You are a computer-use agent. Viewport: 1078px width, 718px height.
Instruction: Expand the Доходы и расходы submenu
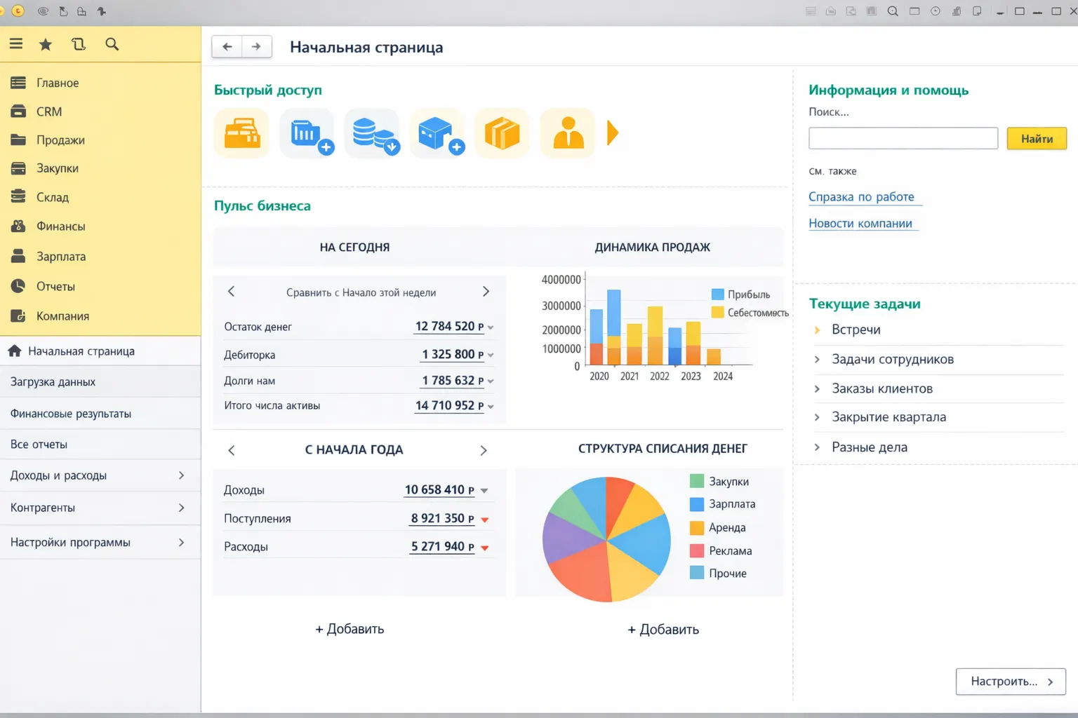click(x=181, y=475)
